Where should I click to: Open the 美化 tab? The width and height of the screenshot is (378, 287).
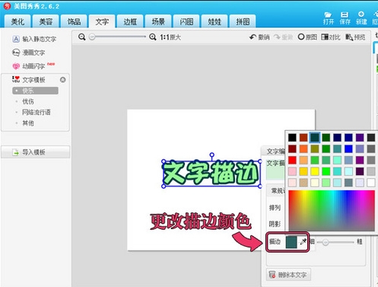(17, 21)
